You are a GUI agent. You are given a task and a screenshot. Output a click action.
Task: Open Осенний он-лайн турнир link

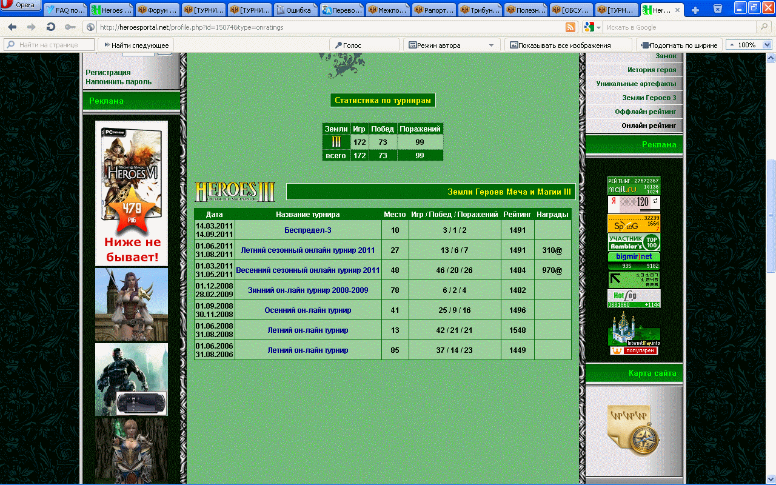click(308, 310)
